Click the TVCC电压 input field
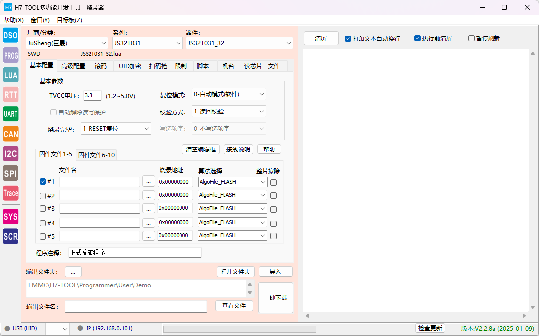Viewport: 539px width, 336px height. pos(92,95)
